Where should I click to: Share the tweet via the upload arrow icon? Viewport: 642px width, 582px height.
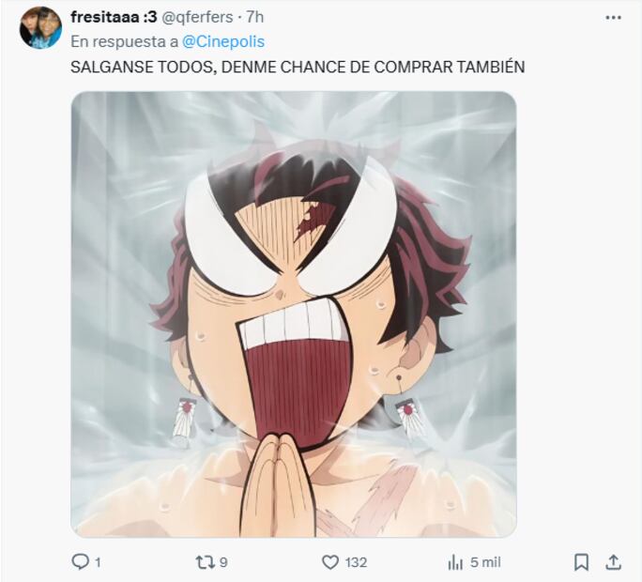613,561
